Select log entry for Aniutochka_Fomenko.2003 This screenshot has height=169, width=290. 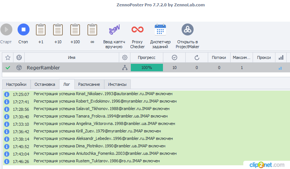point(105,153)
